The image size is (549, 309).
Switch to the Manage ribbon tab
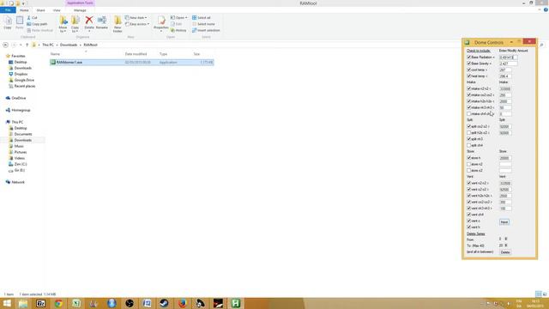(x=80, y=10)
